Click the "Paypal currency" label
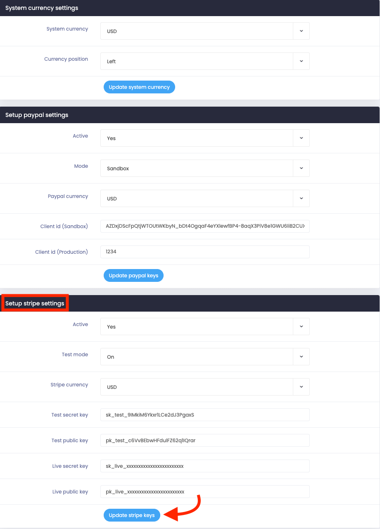This screenshot has width=380, height=529. pyautogui.click(x=68, y=196)
